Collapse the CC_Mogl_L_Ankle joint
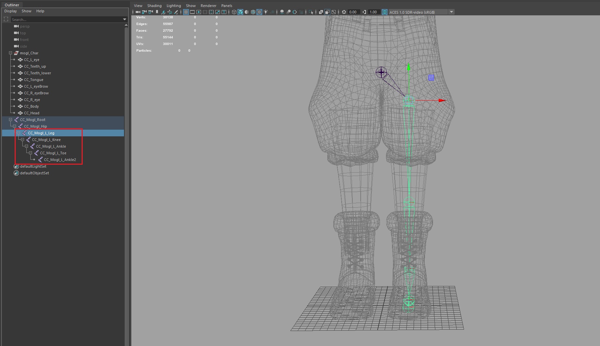The image size is (600, 346). pyautogui.click(x=26, y=146)
